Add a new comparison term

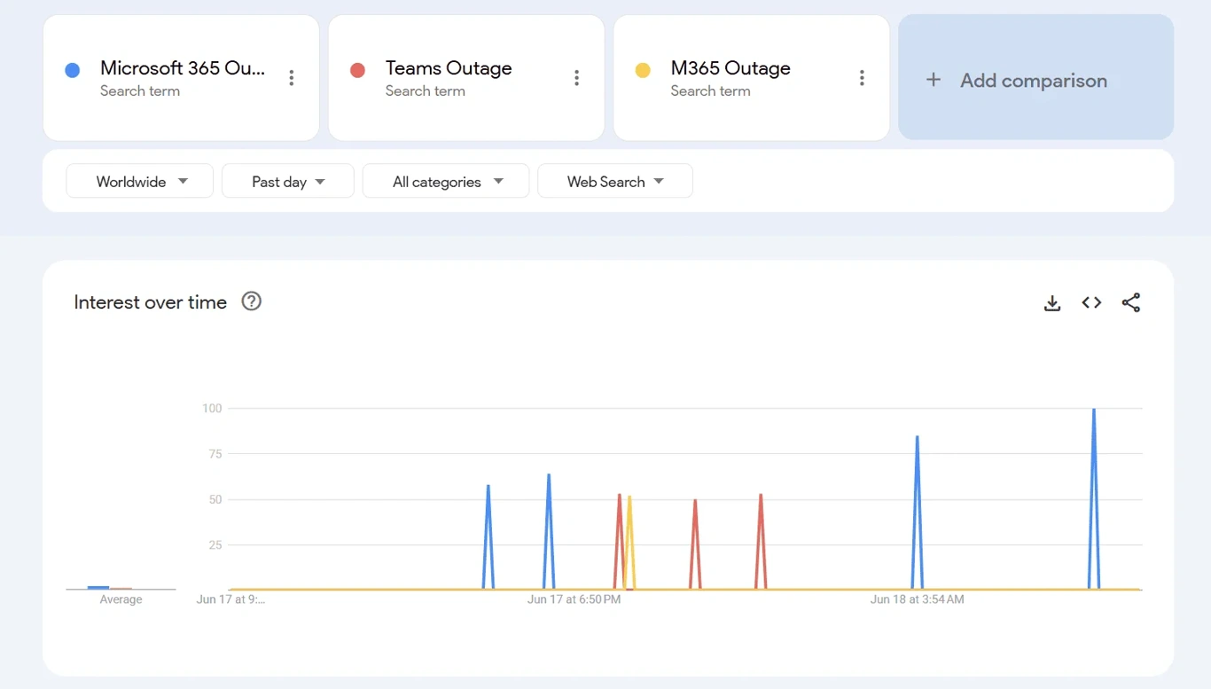click(1035, 77)
